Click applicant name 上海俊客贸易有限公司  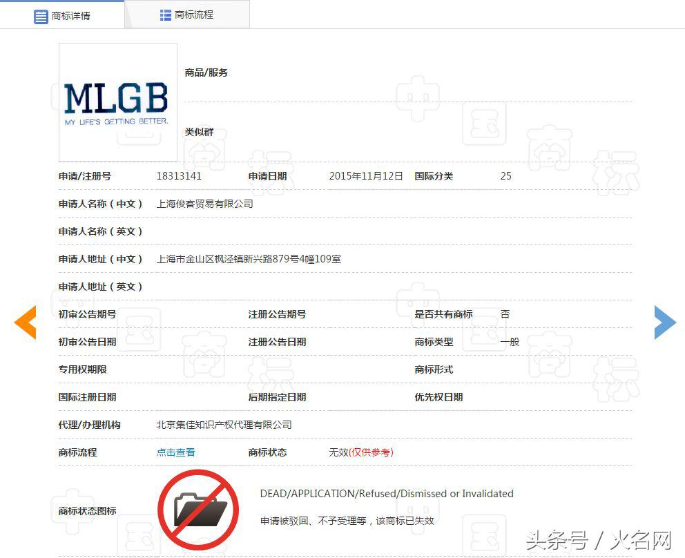[205, 204]
